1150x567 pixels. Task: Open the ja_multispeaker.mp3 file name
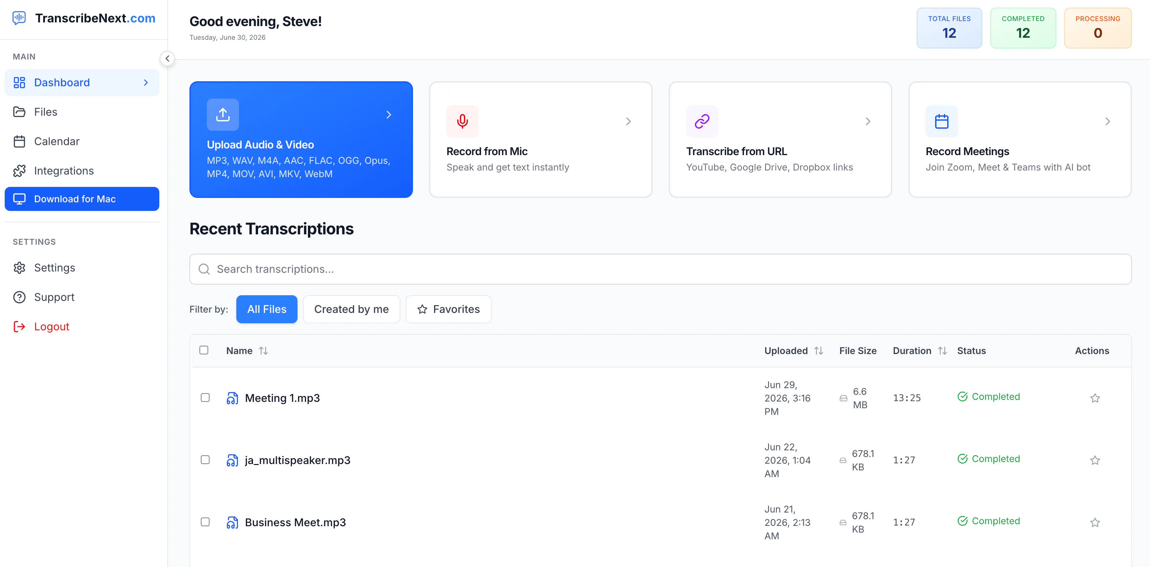click(297, 460)
